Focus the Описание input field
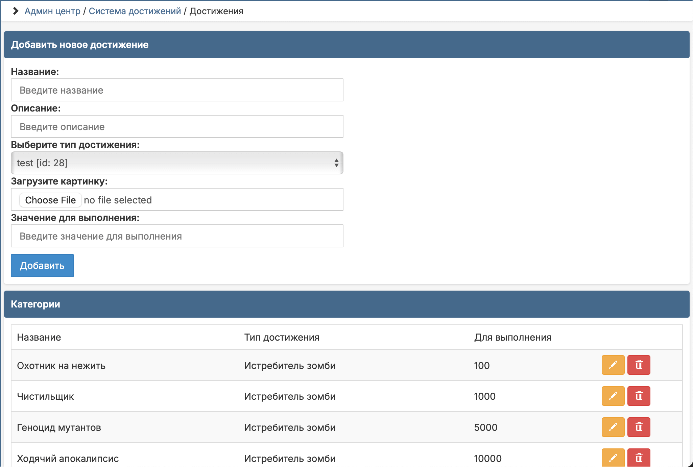The image size is (693, 467). point(176,127)
